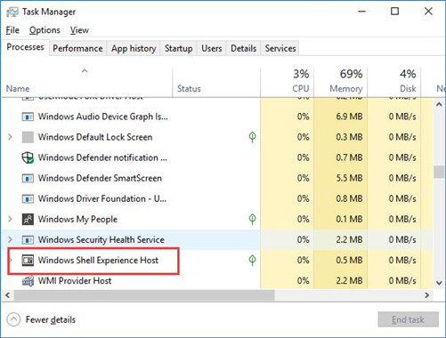Click the 5.5 MB memory value
The height and width of the screenshot is (338, 446).
point(349,178)
